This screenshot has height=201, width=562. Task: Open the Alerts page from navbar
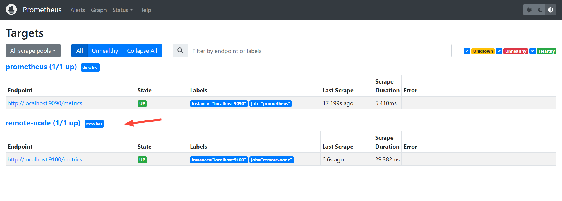(78, 10)
